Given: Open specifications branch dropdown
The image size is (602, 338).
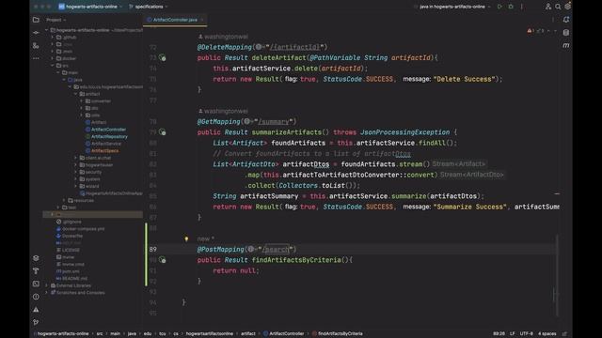Looking at the screenshot, I should 149,7.
